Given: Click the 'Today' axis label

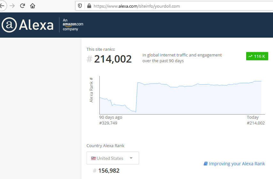Looking at the screenshot, I should coord(253,117).
